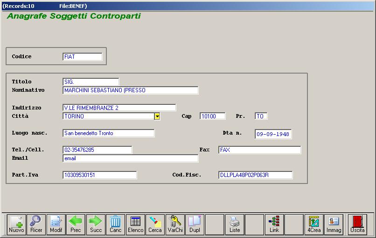This screenshot has height=238, width=376.
Task: Go to the next record with Succ
Action: tap(96, 224)
